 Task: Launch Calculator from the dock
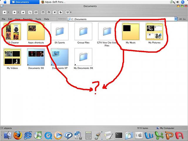pos(88,135)
